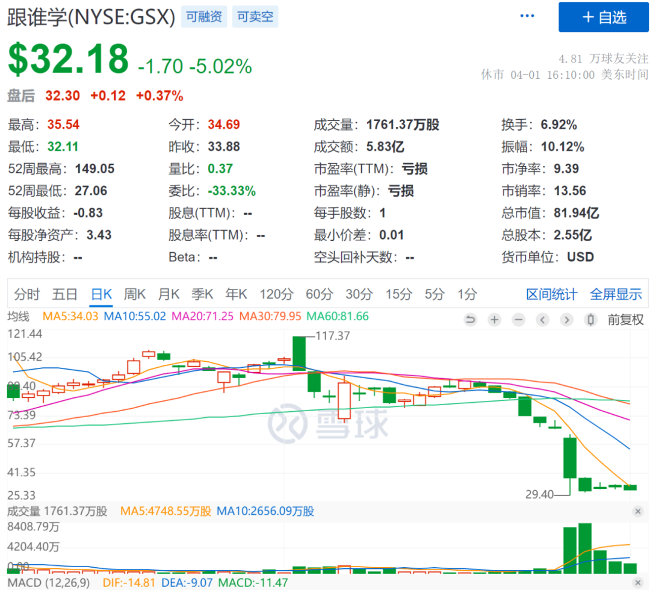650x590 pixels.
Task: Click the MA5:4748.55万股 volume label
Action: point(166,511)
